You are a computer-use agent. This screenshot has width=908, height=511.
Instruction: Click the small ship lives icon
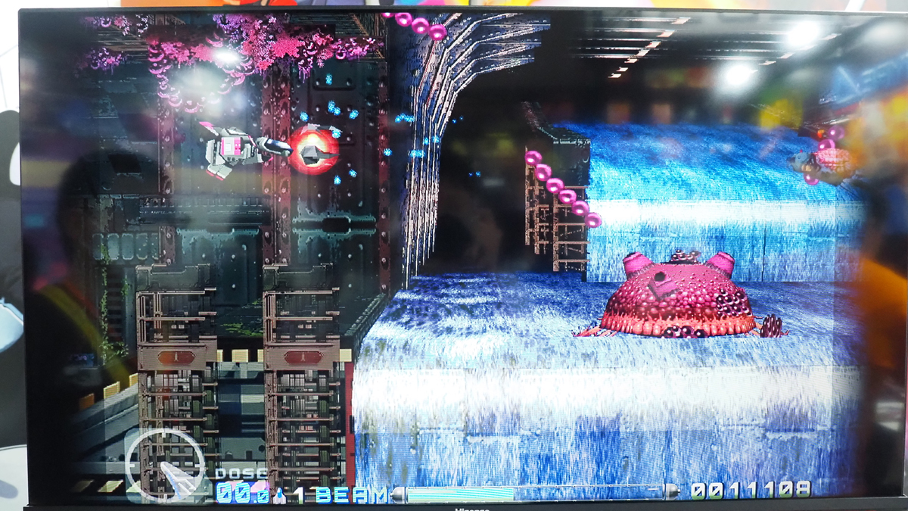(281, 496)
